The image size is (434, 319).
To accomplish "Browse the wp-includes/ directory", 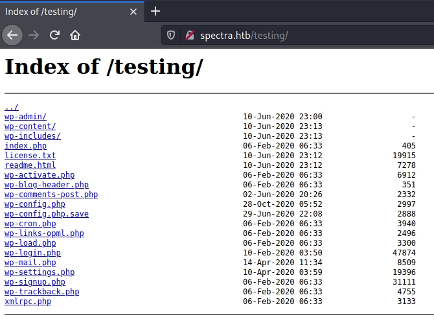I will pos(32,136).
